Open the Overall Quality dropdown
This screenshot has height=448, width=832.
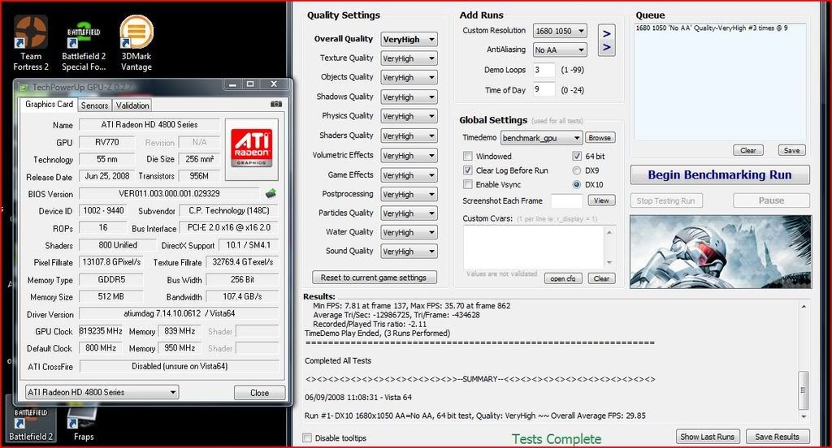tap(409, 39)
